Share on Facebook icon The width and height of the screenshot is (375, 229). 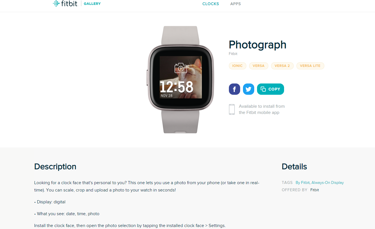234,89
